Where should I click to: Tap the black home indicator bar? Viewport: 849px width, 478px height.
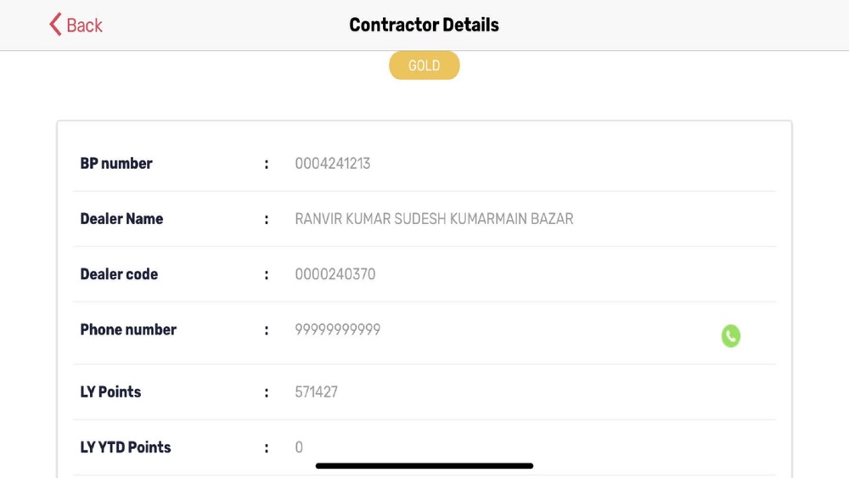(x=424, y=465)
